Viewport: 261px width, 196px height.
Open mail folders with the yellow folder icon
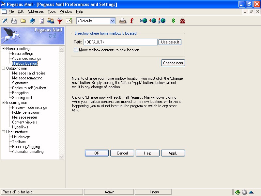click(23, 21)
